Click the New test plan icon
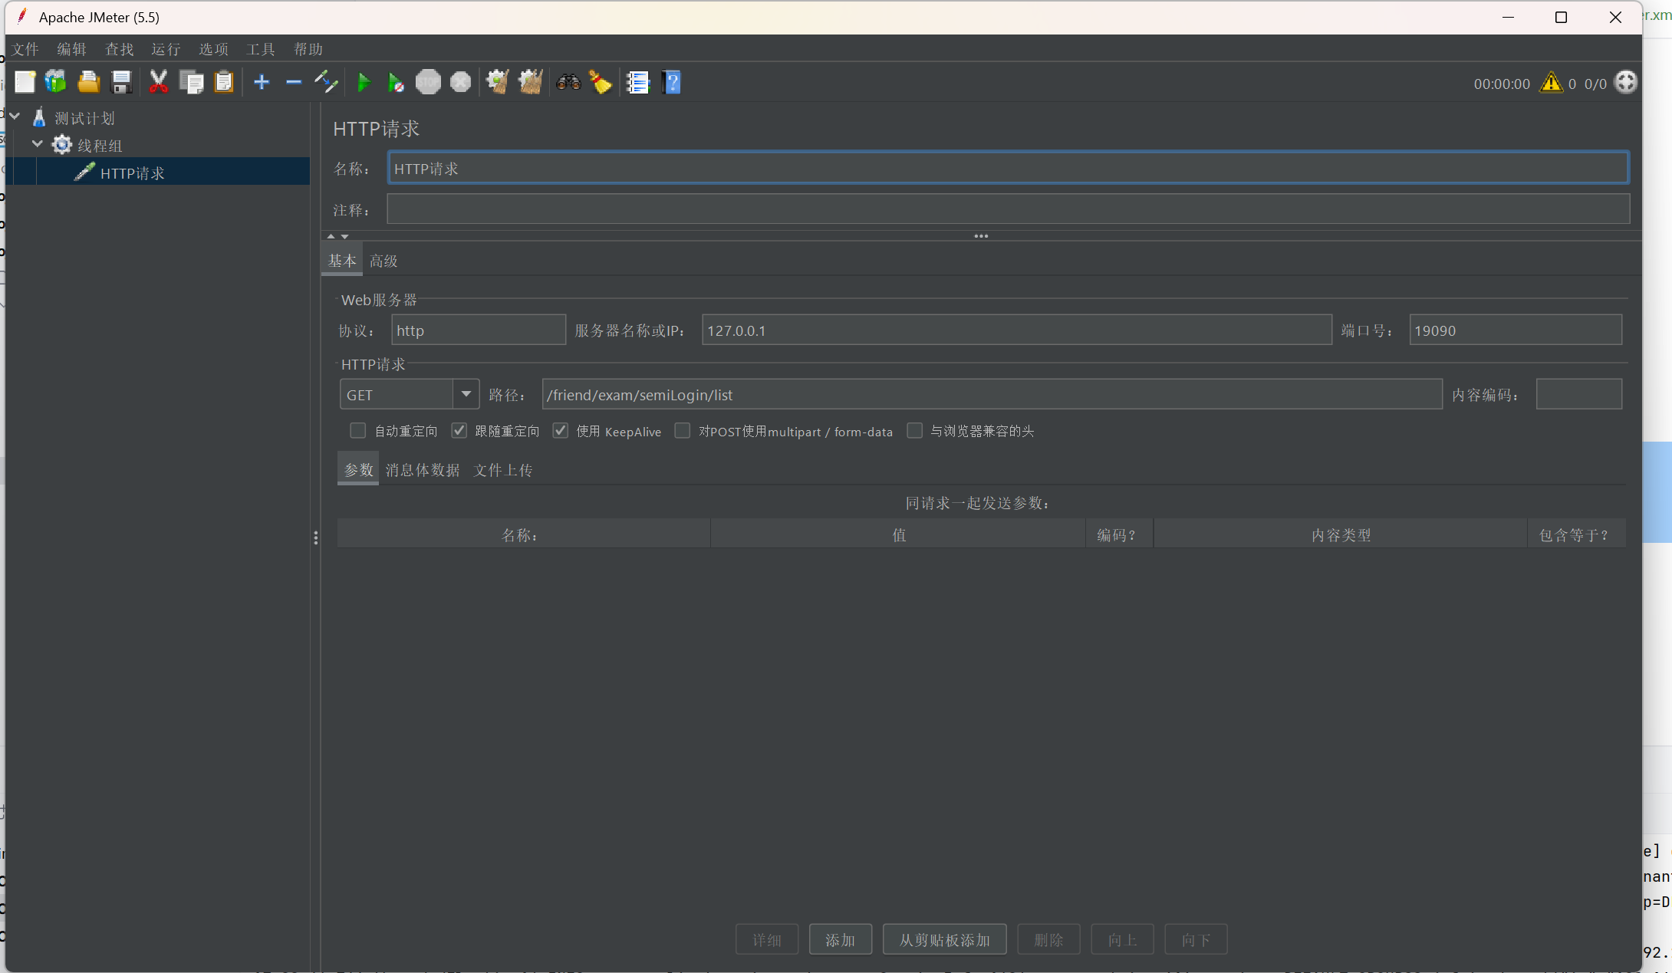This screenshot has height=973, width=1672. (25, 82)
